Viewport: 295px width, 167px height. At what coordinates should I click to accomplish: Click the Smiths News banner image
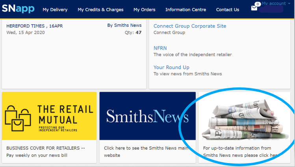click(x=147, y=116)
